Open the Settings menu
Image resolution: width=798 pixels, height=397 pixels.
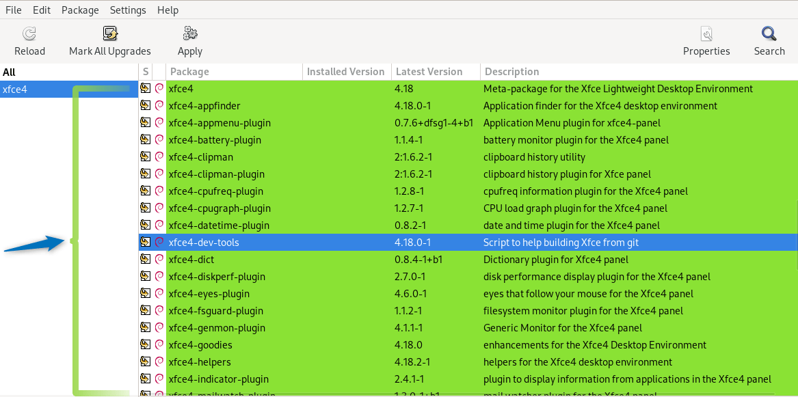click(127, 10)
